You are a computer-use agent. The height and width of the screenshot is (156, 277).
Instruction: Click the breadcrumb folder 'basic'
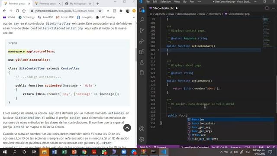coord(202,14)
